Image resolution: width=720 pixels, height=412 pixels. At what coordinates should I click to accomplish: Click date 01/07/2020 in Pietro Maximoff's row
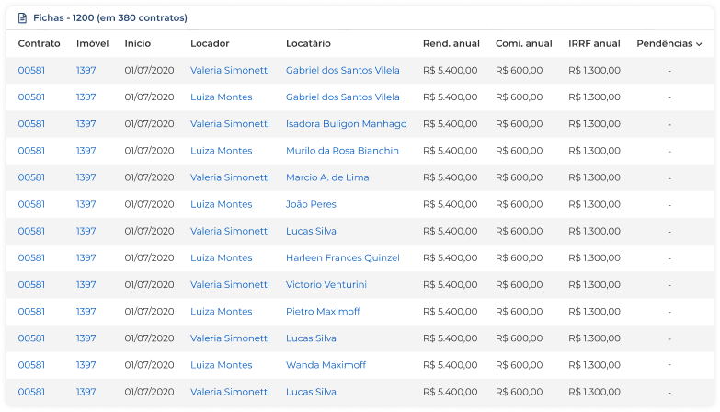tap(149, 312)
